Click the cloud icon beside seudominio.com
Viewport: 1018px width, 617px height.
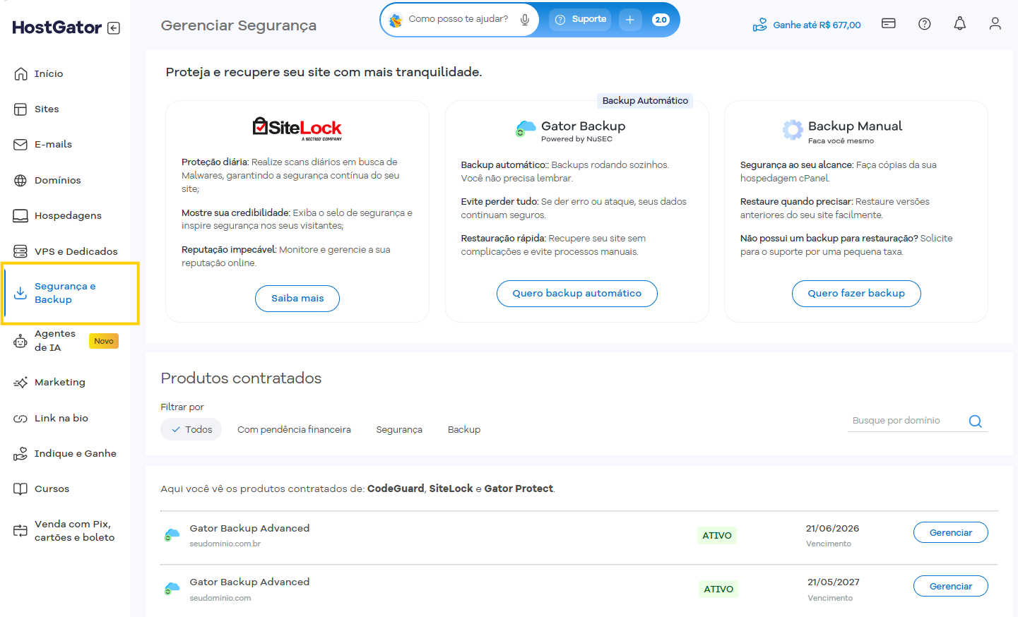tap(172, 588)
